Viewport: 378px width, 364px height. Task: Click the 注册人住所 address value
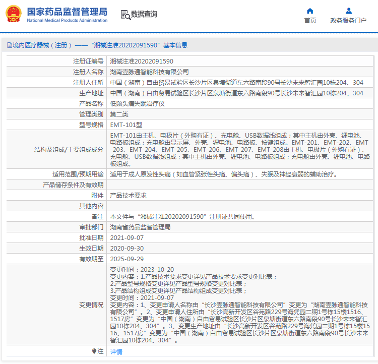[236, 83]
